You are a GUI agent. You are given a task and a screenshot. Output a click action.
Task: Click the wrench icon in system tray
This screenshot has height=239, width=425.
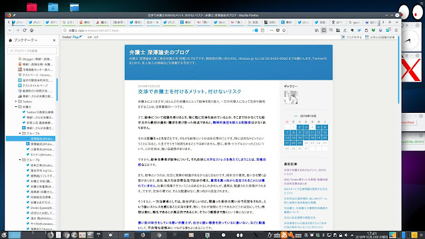291,235
